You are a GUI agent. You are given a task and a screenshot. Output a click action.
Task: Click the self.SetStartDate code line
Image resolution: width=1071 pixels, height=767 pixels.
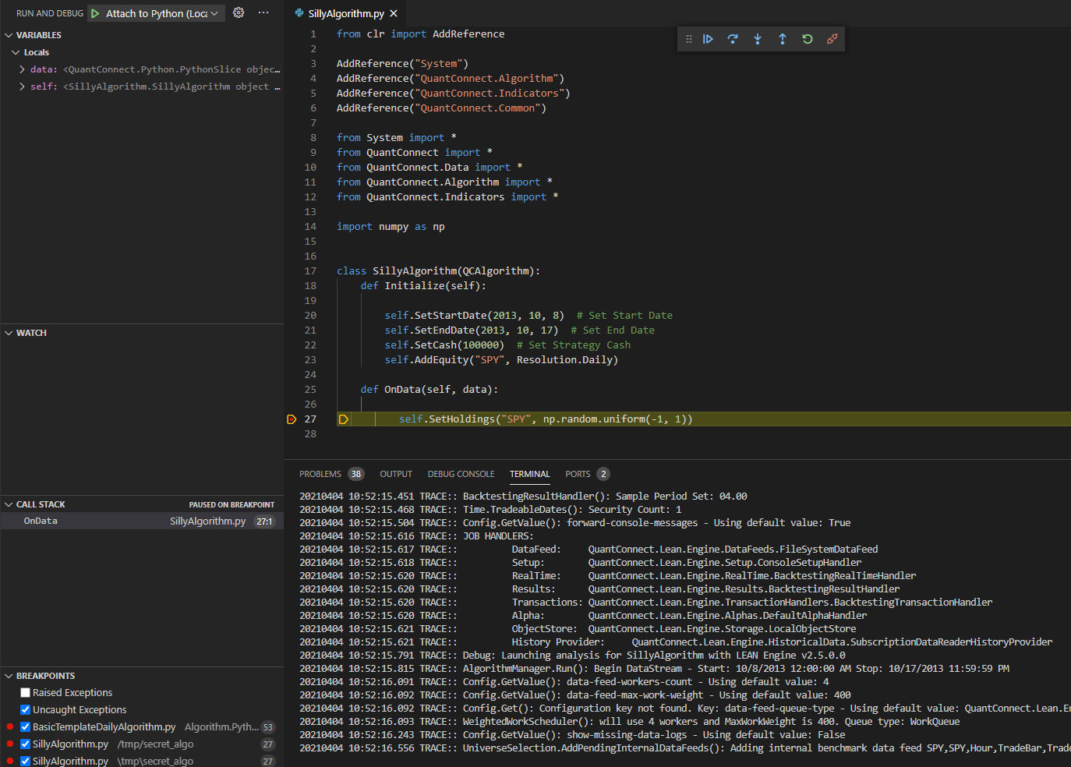[x=528, y=316]
